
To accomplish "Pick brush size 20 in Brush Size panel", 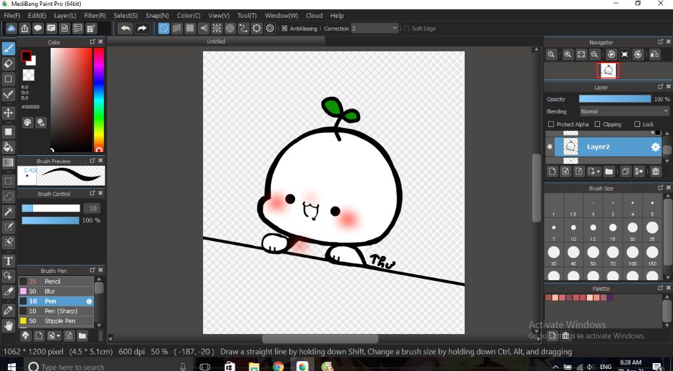I will (632, 231).
